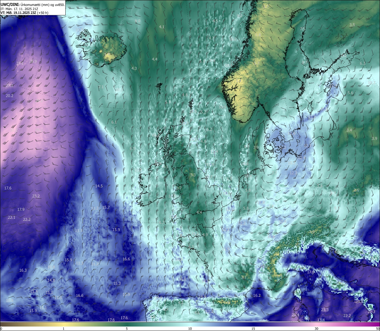Click the legend tick label '30'
380x331 pixels.
click(316, 329)
